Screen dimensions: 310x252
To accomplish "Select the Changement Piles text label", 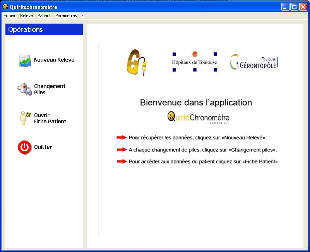I will pyautogui.click(x=50, y=89).
